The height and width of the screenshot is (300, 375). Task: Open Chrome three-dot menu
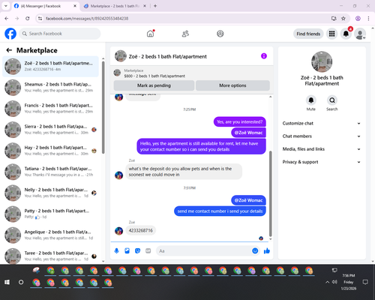click(368, 19)
